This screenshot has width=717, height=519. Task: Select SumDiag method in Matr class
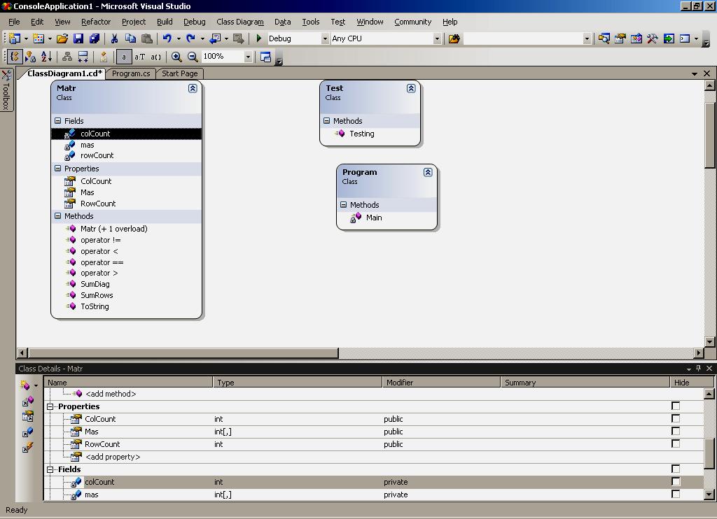tap(95, 284)
